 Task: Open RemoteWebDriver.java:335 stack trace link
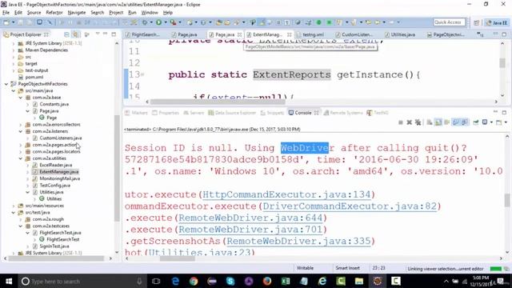298,242
